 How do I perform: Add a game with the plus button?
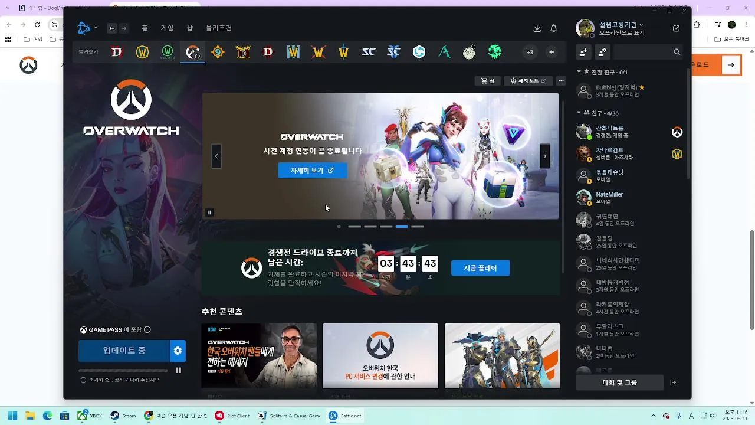(552, 52)
